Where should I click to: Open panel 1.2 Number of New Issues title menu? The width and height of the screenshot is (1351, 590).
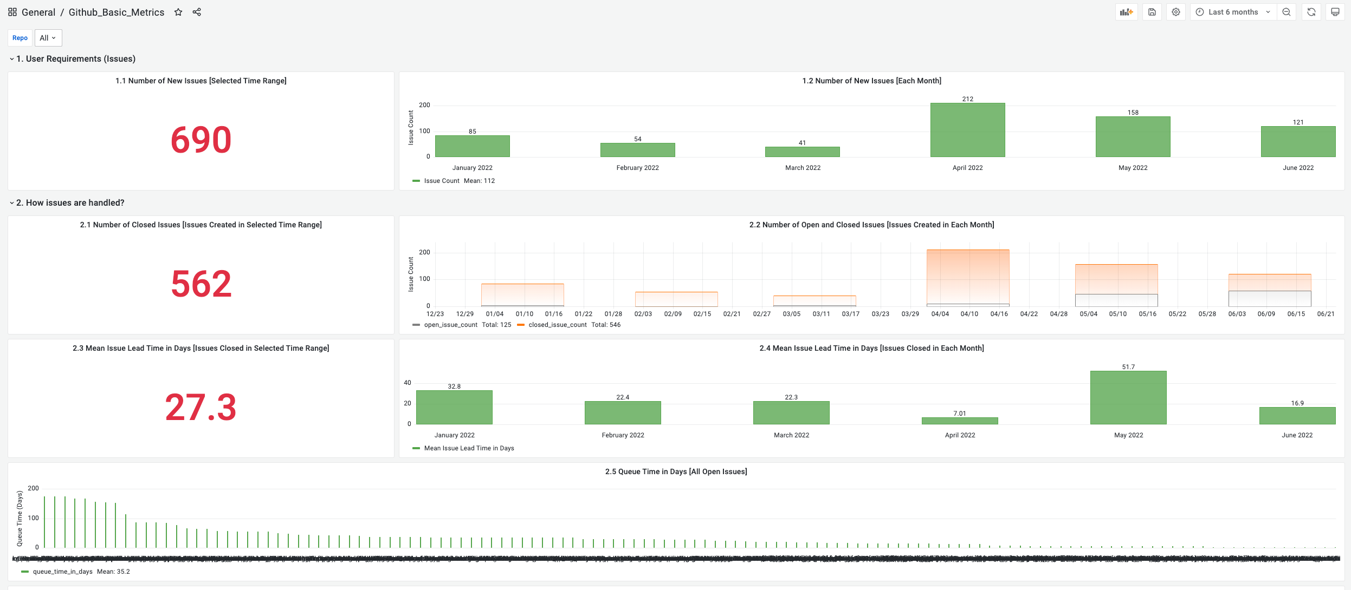[871, 81]
